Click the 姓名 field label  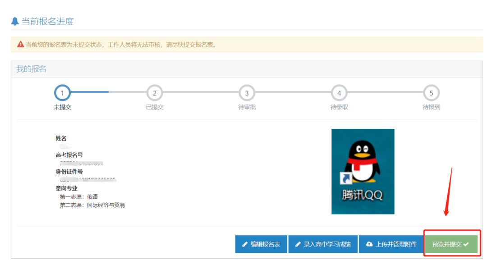click(61, 138)
